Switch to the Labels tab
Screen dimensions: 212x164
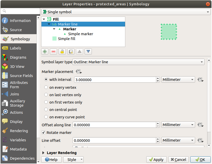(x=15, y=48)
